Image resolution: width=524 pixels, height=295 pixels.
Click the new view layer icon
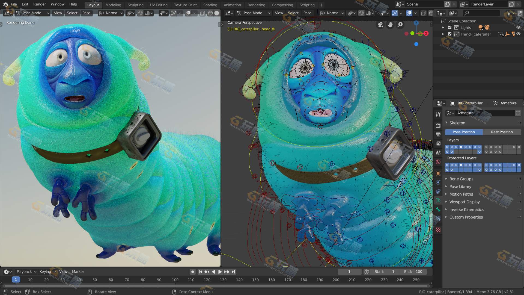pos(511,4)
